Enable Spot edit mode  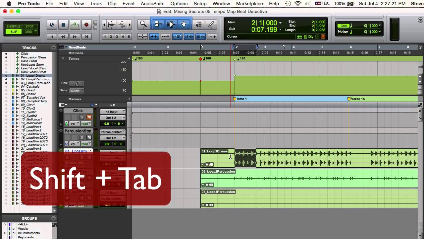coord(29,26)
